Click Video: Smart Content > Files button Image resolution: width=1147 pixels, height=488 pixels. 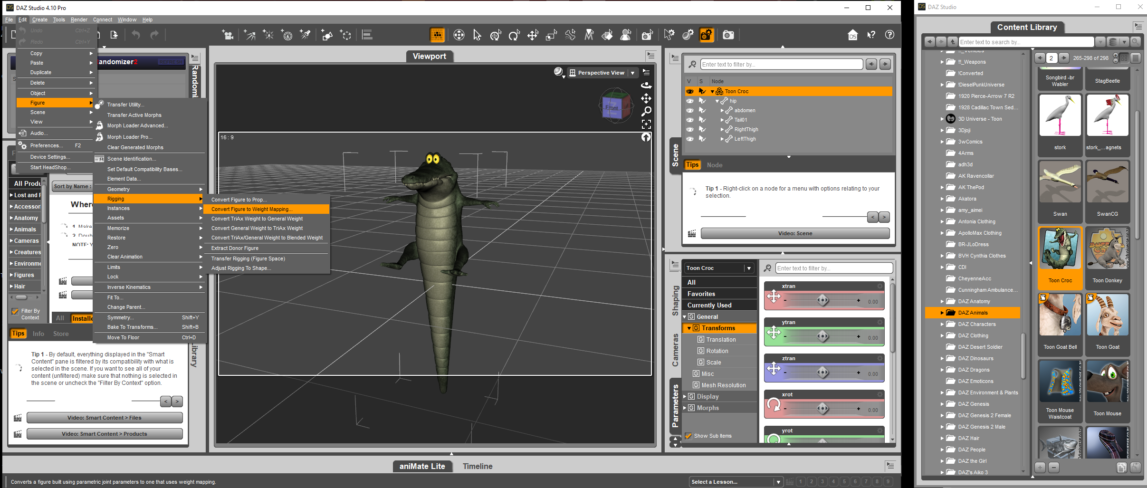[x=105, y=418]
